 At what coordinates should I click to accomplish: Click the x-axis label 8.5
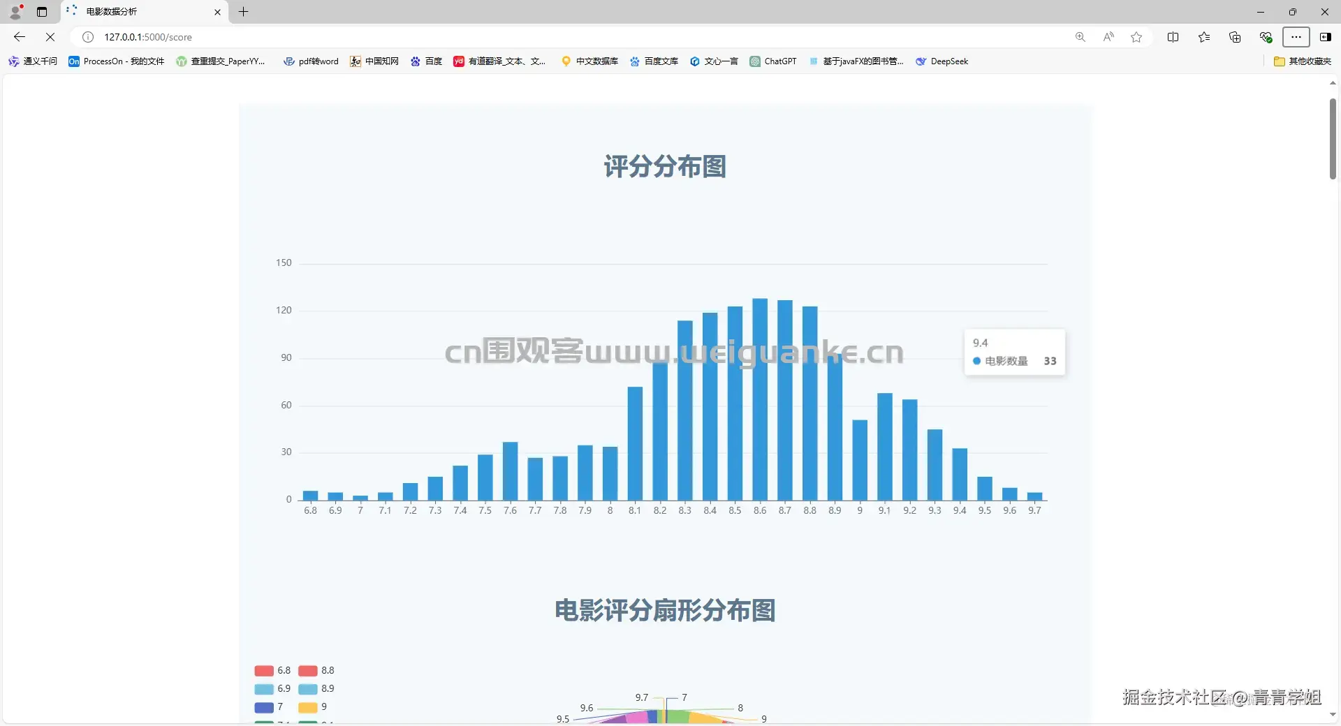coord(735,511)
